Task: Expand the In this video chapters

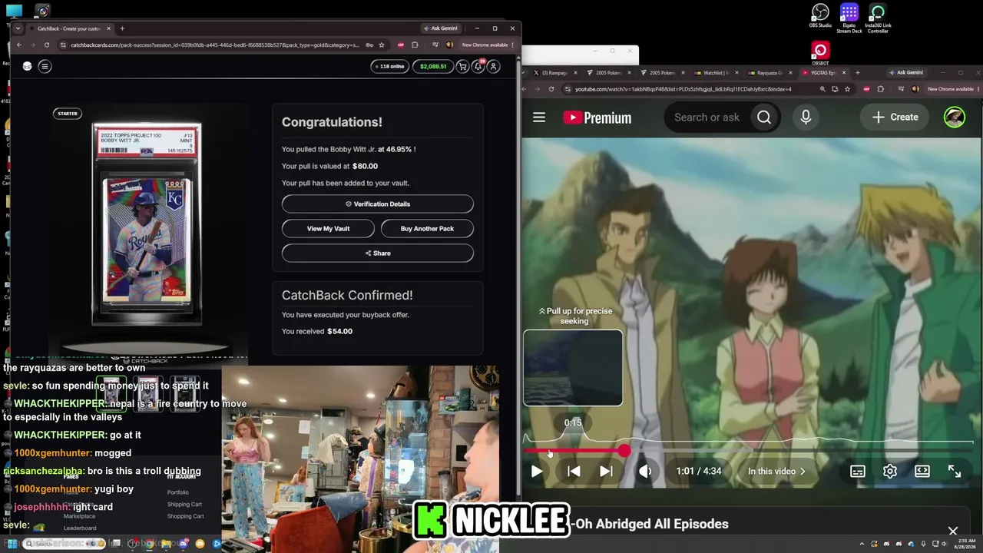Action: click(x=776, y=472)
